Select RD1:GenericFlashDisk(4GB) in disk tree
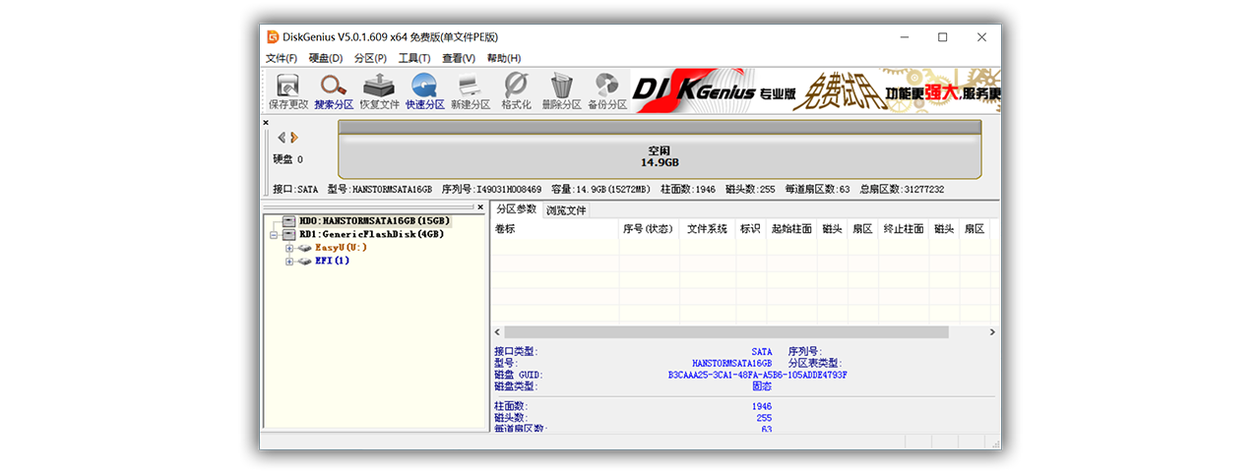Screen dimensions: 1260x472 point(372,235)
